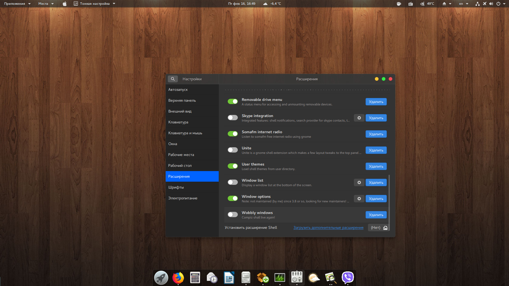Expand the Приложения menu in top bar

[x=17, y=4]
